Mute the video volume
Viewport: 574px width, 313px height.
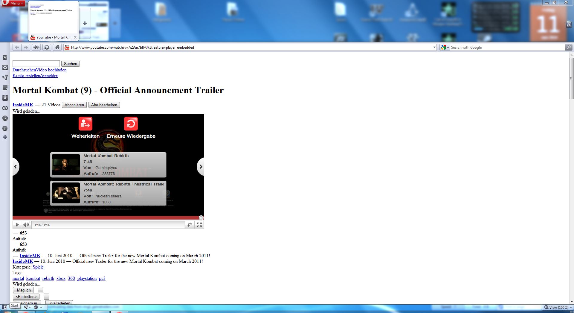[x=26, y=225]
